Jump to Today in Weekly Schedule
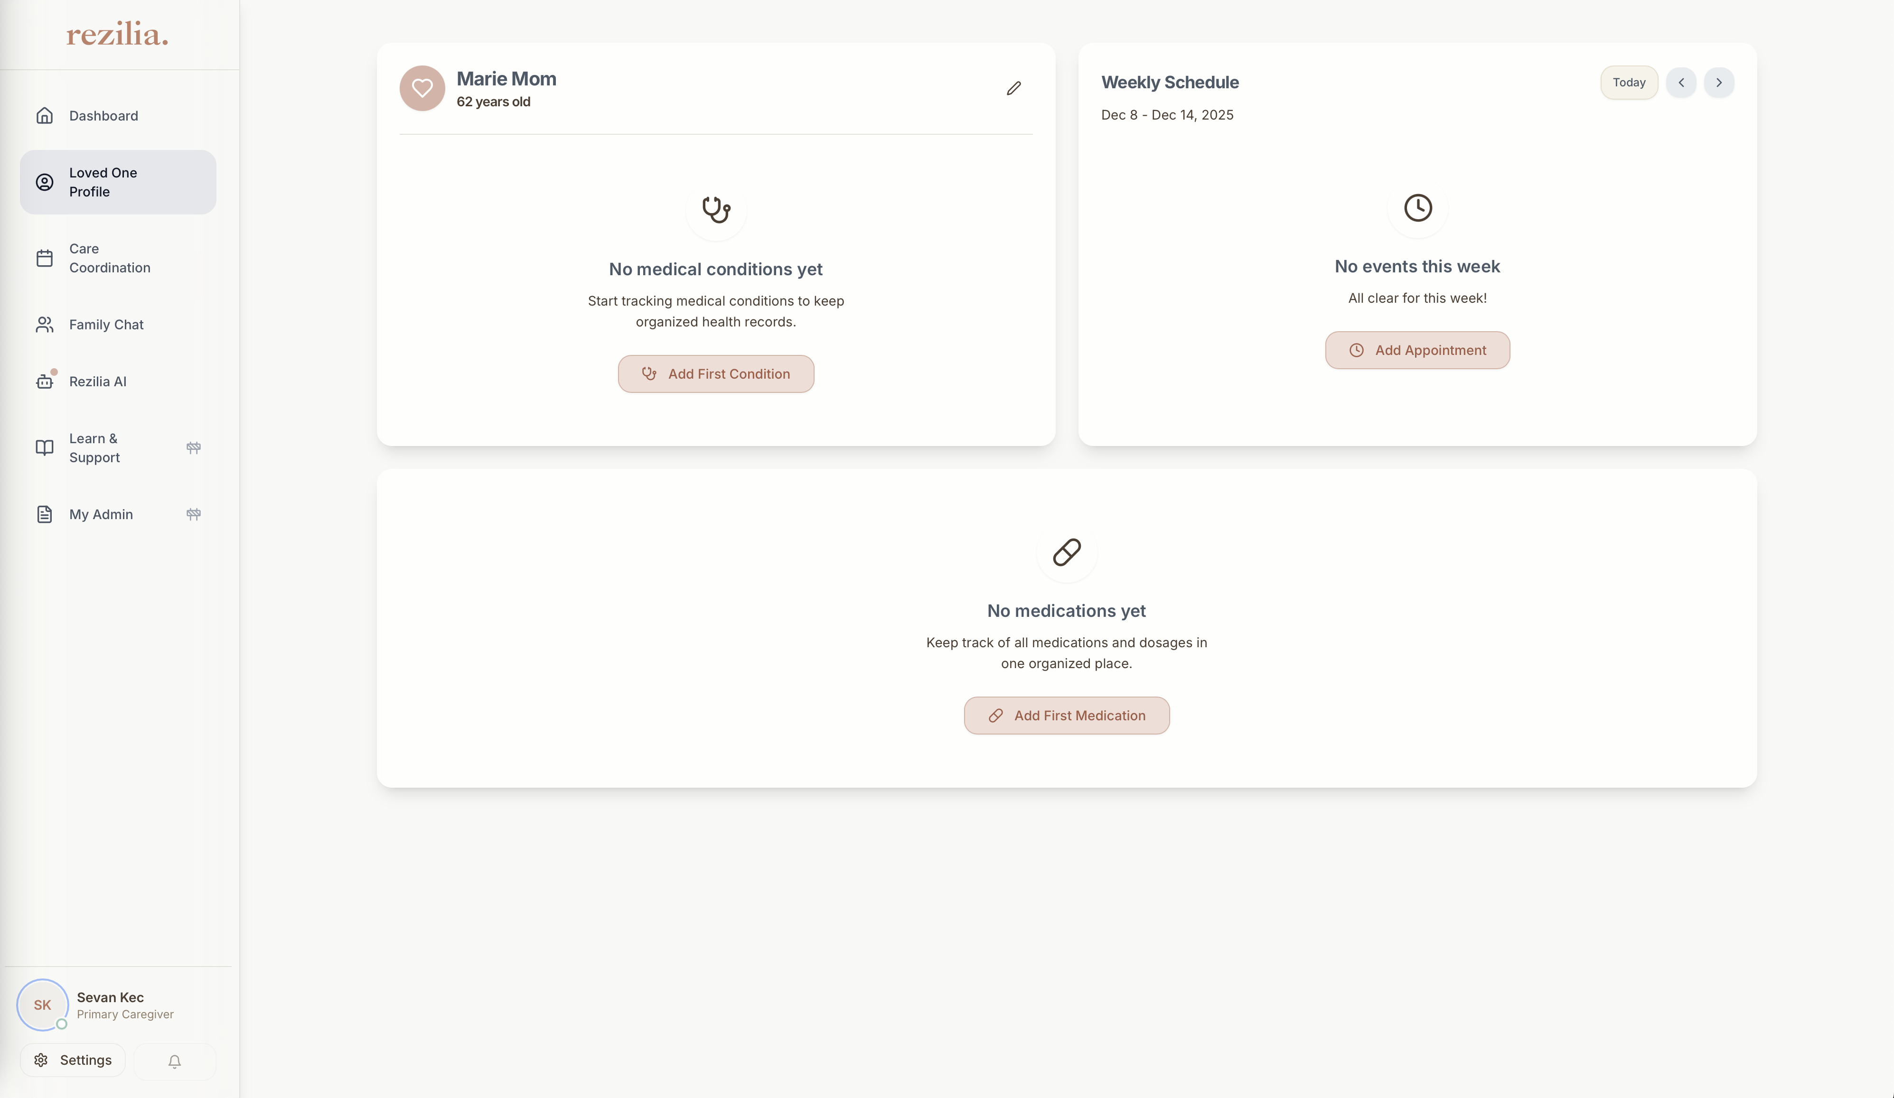 click(x=1629, y=83)
